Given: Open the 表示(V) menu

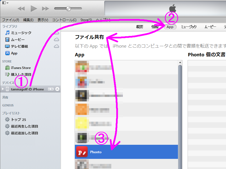Looking at the screenshot, I should pos(43,20).
